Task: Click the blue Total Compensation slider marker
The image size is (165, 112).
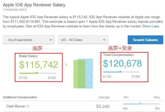Action: point(120,72)
